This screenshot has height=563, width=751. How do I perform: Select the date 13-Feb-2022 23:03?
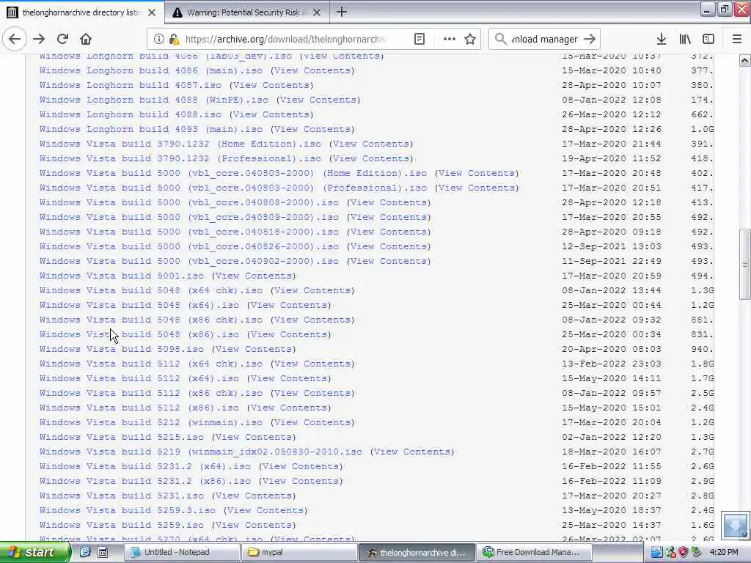(x=612, y=364)
